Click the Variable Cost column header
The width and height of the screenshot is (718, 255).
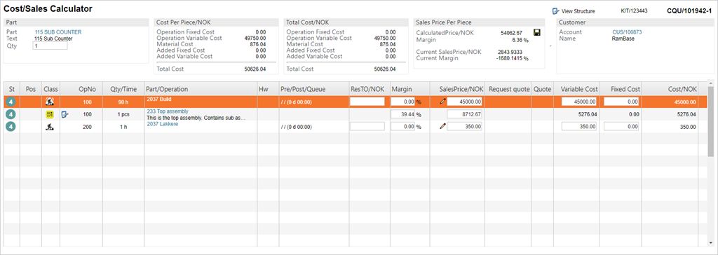(576, 89)
